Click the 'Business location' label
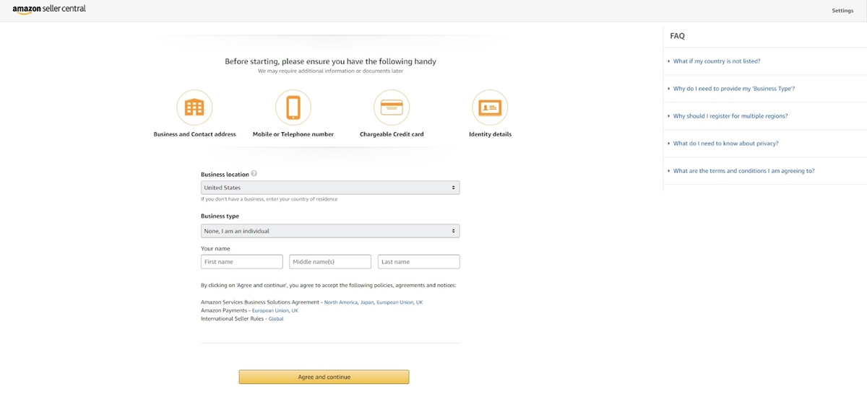The image size is (867, 399). [x=225, y=174]
